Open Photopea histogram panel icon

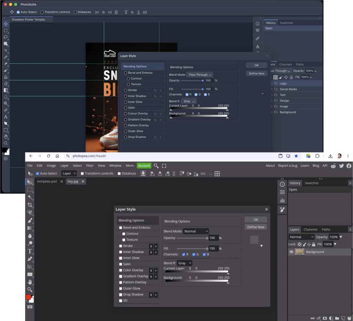click(x=282, y=200)
